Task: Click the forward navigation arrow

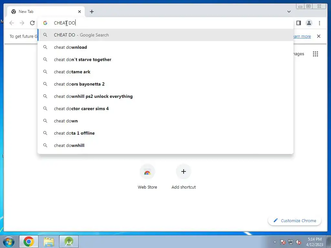Action: click(22, 23)
